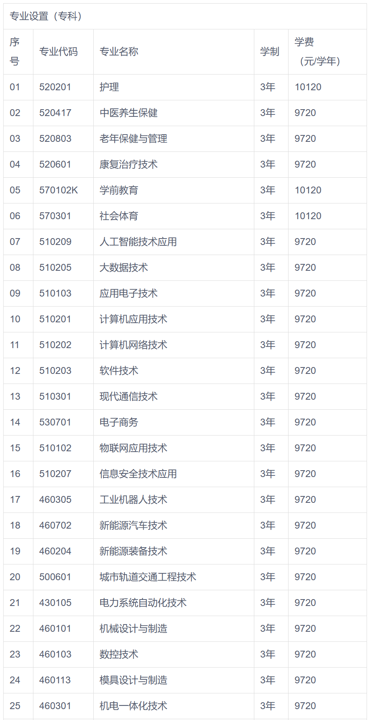Viewport: 369px width, 720px height.
Task: Select code 570102K for 学前教育
Action: pyautogui.click(x=58, y=190)
